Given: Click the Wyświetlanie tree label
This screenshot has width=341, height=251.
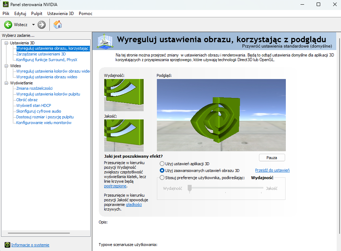Looking at the screenshot, I should (x=21, y=83).
